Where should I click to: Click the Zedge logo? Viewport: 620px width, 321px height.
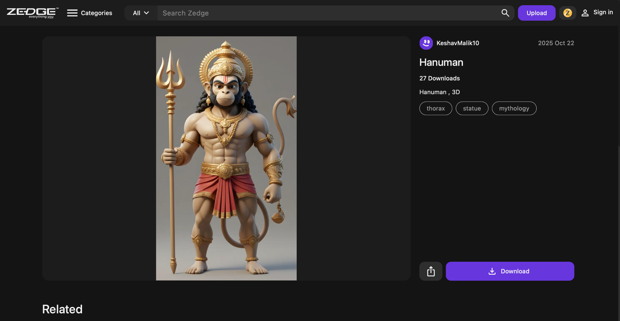click(x=33, y=13)
